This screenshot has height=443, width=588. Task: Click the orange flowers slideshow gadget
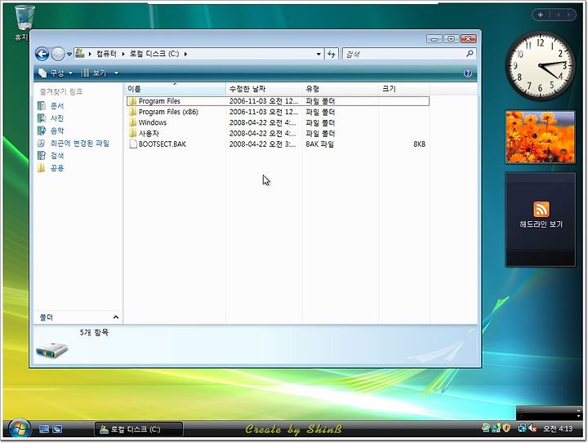[541, 137]
